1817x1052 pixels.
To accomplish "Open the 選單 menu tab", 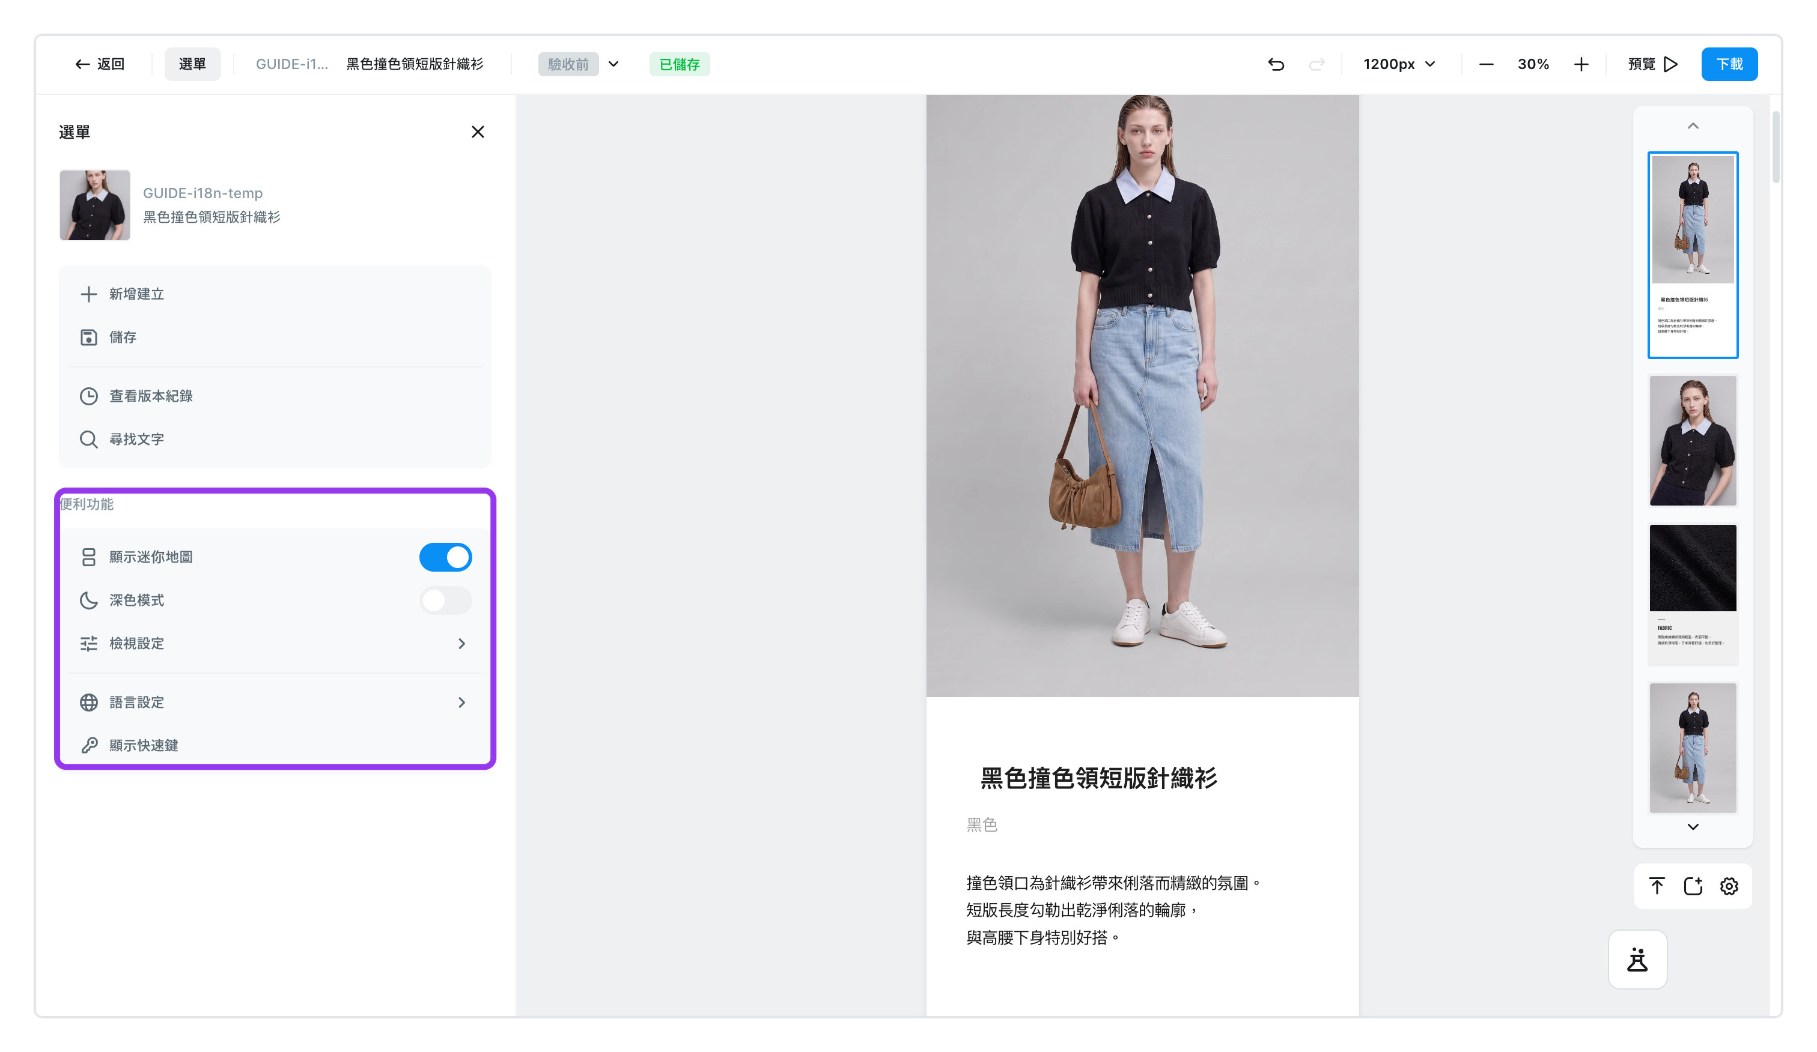I will 192,64.
